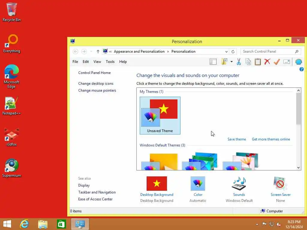Open the Windows Start button
The height and width of the screenshot is (230, 307).
pyautogui.click(x=7, y=224)
